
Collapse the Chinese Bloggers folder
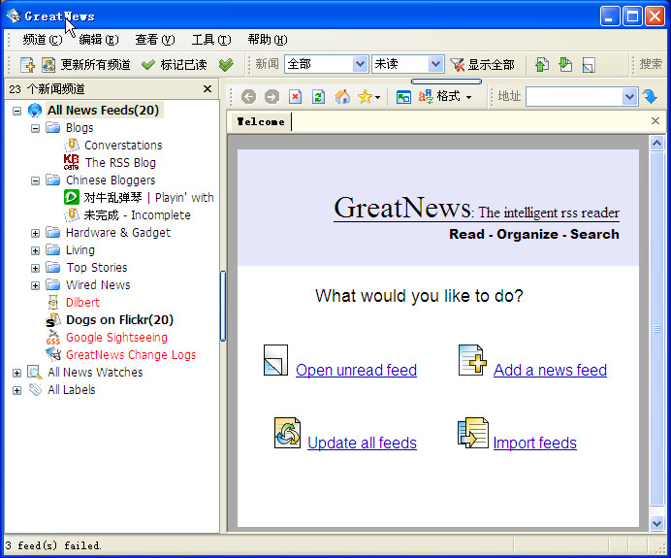tap(35, 181)
